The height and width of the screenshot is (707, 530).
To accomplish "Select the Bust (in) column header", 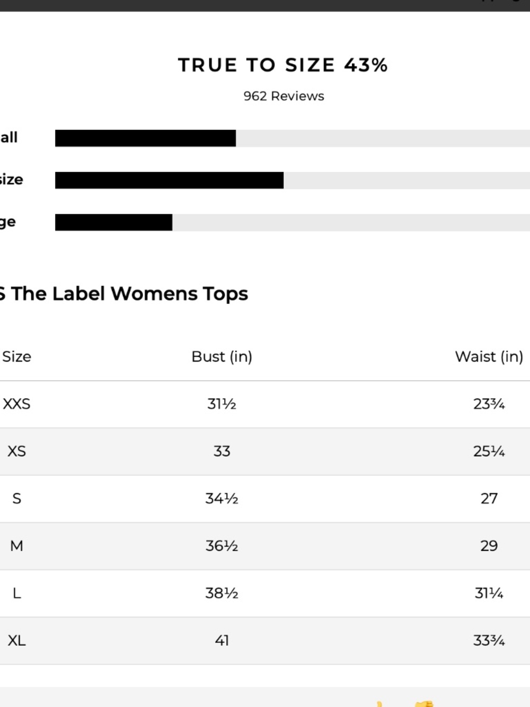I will point(222,356).
